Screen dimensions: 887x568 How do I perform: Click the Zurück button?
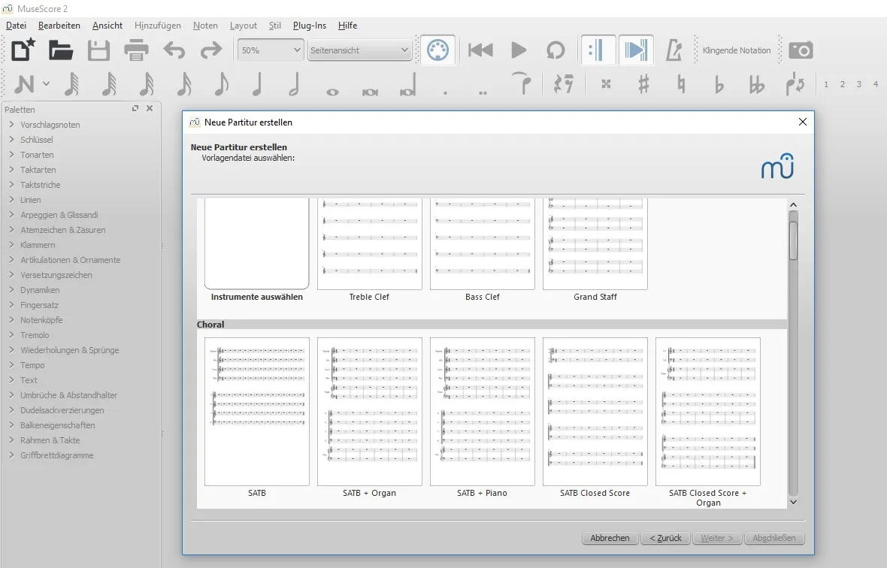click(x=665, y=538)
